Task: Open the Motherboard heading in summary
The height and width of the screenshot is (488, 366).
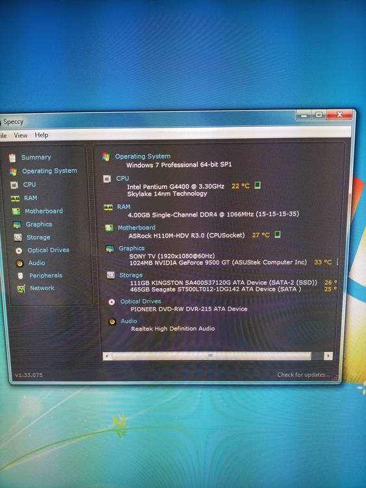Action: pos(137,228)
